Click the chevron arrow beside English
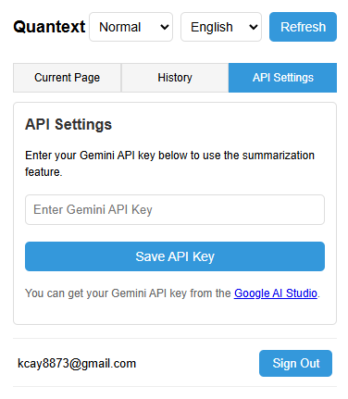The image size is (348, 399). (254, 27)
